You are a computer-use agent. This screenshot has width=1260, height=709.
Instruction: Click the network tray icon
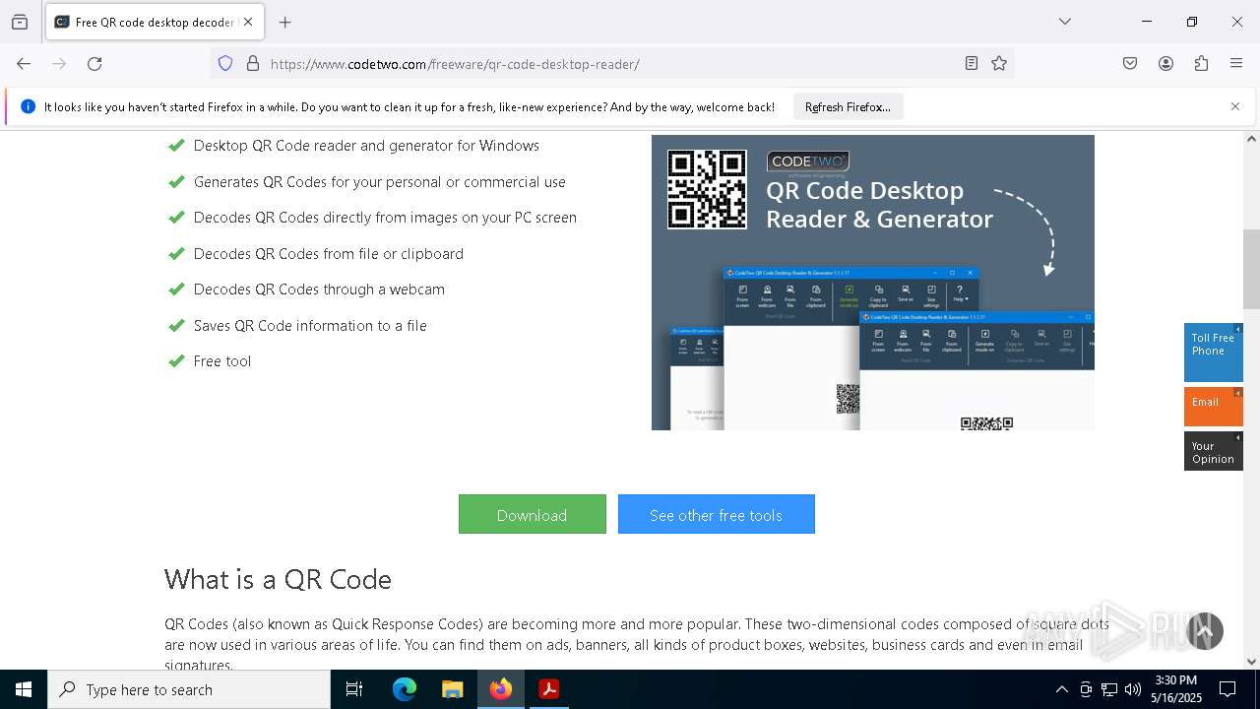point(1109,689)
